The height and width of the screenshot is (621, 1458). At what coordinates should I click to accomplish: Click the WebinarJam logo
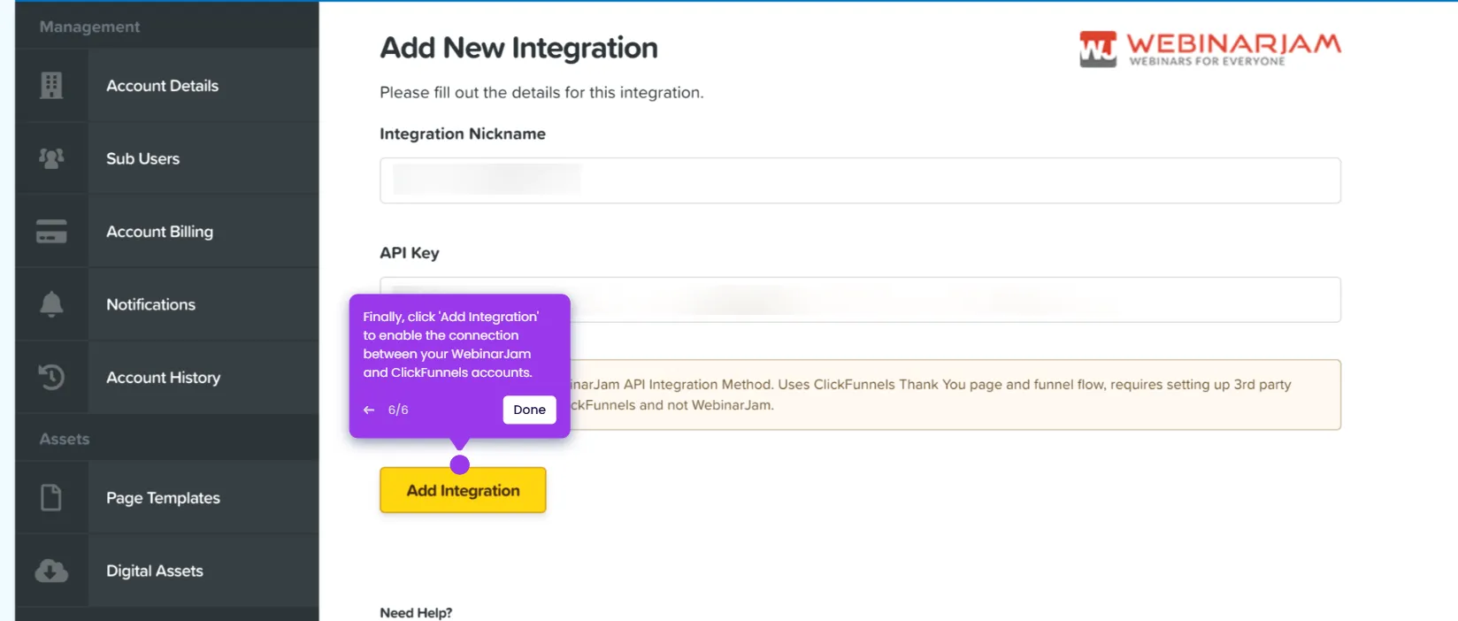pos(1209,49)
